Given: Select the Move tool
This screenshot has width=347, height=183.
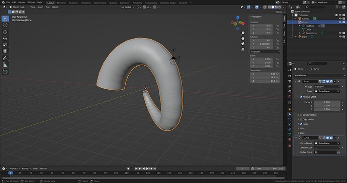Looking at the screenshot, I should tap(5, 32).
